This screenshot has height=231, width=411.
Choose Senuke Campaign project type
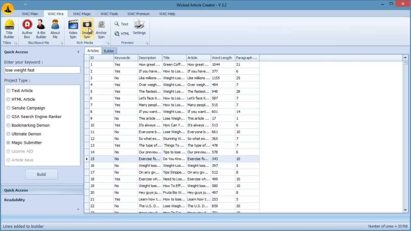point(26,108)
